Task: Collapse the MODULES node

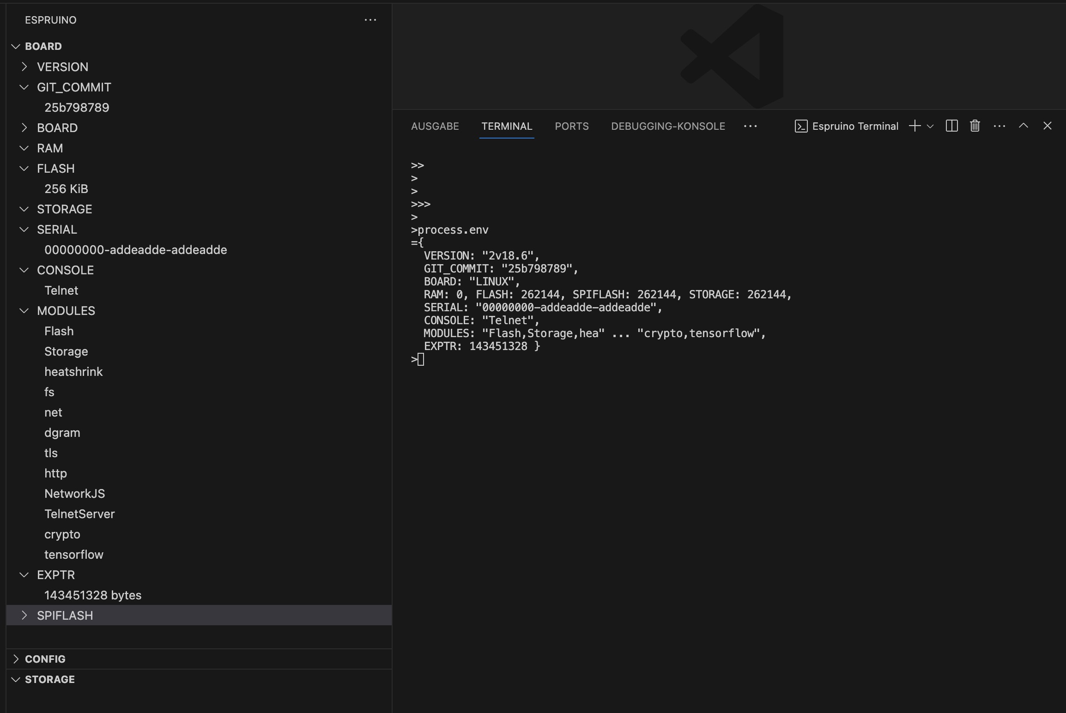Action: coord(199,311)
